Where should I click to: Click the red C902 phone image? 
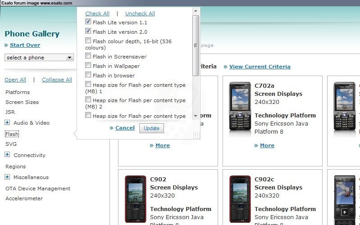[136, 199]
